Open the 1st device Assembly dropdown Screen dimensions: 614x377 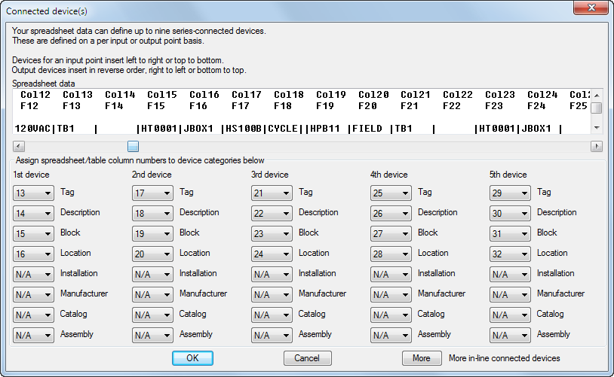tap(33, 335)
